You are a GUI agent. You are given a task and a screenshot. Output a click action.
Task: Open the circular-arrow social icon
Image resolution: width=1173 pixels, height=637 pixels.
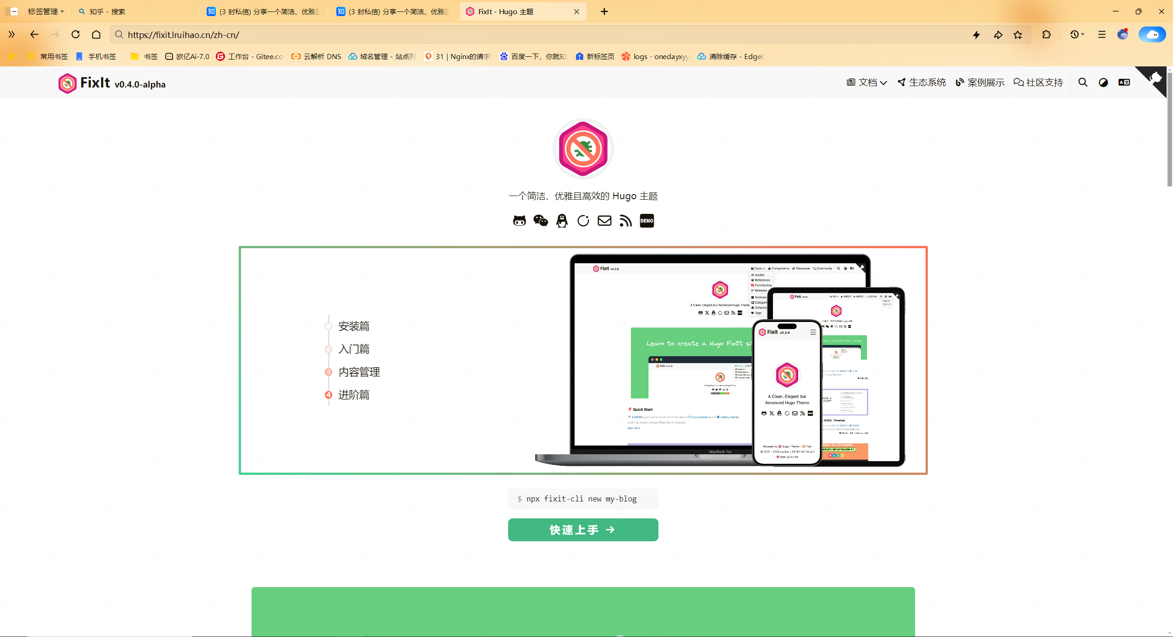click(583, 221)
